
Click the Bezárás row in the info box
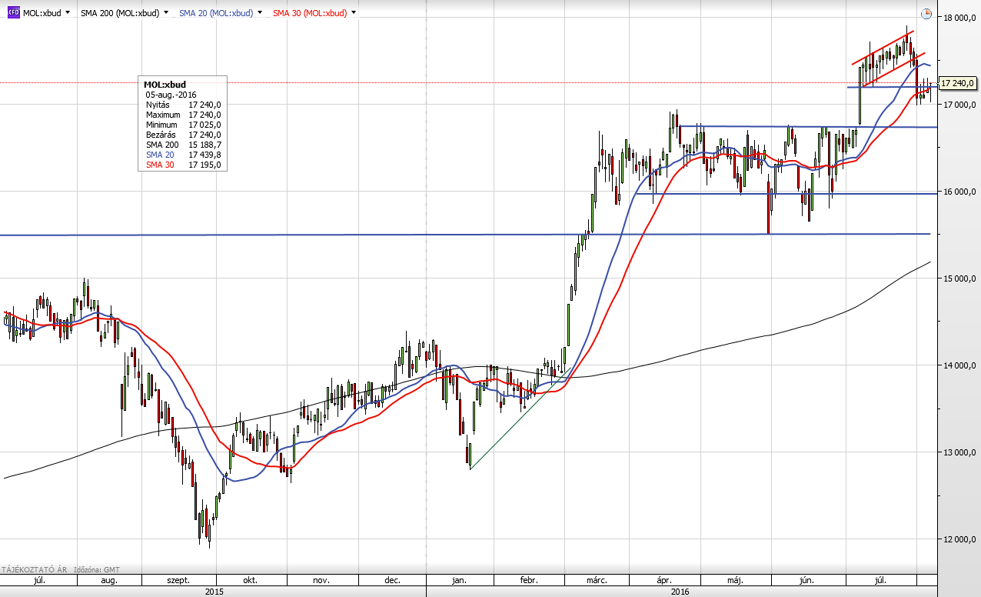point(183,135)
